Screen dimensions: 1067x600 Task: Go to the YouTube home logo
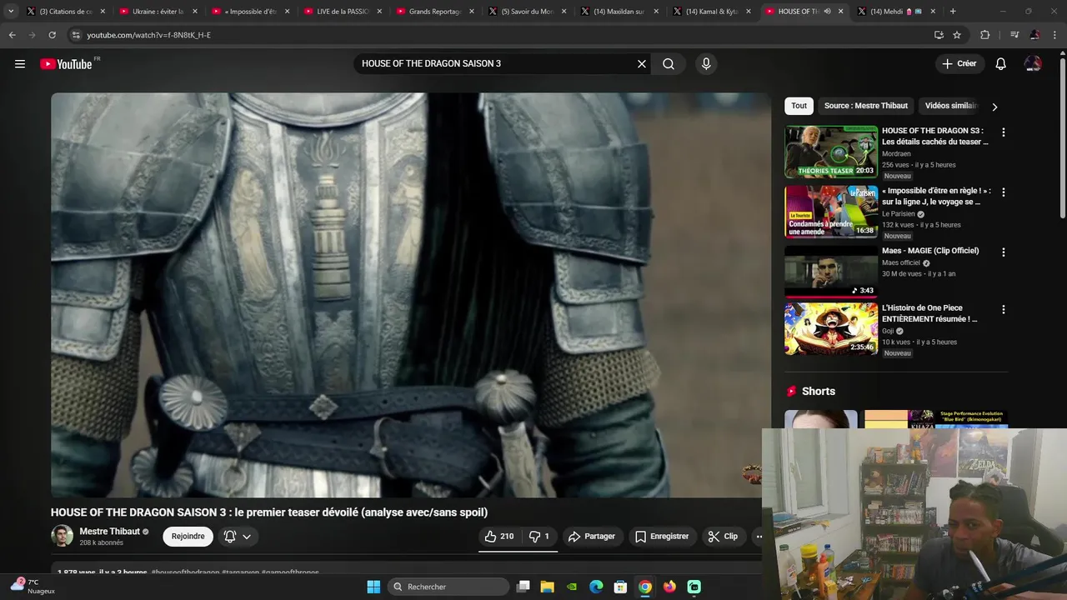pos(66,64)
